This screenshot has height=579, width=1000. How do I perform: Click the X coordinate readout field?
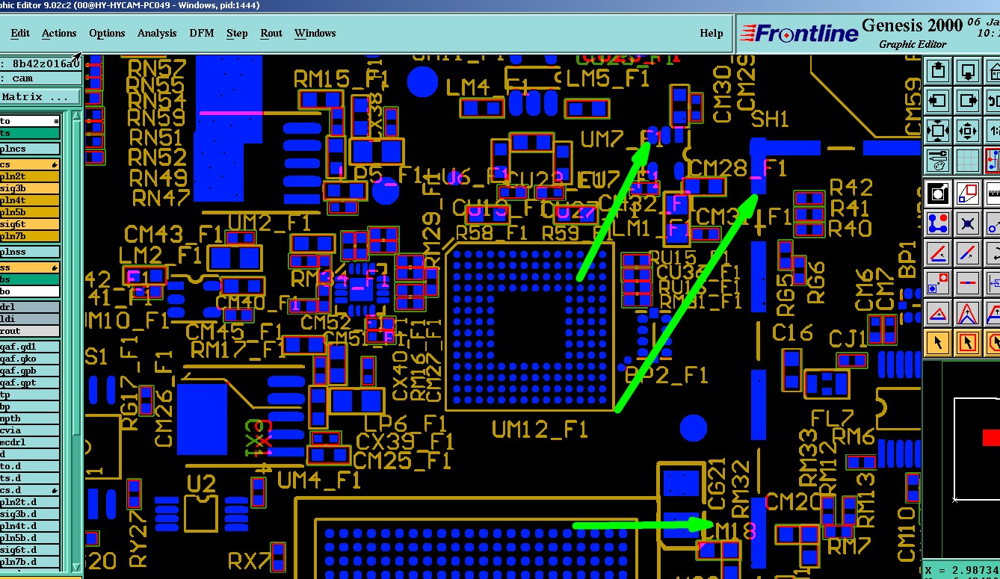[961, 569]
